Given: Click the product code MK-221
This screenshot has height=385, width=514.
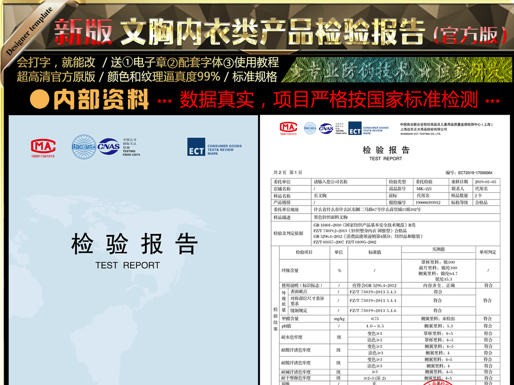Looking at the screenshot, I should click(x=424, y=189).
